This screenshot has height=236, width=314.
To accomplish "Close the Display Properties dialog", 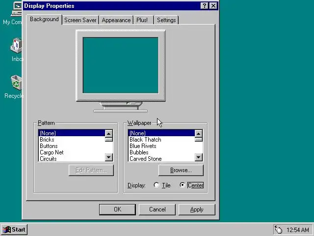I will [x=213, y=6].
